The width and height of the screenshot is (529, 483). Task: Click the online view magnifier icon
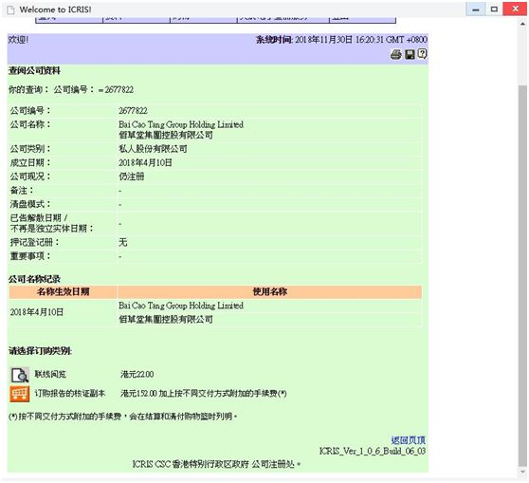tap(20, 375)
